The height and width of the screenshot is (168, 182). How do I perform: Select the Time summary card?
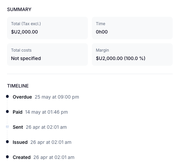click(132, 28)
